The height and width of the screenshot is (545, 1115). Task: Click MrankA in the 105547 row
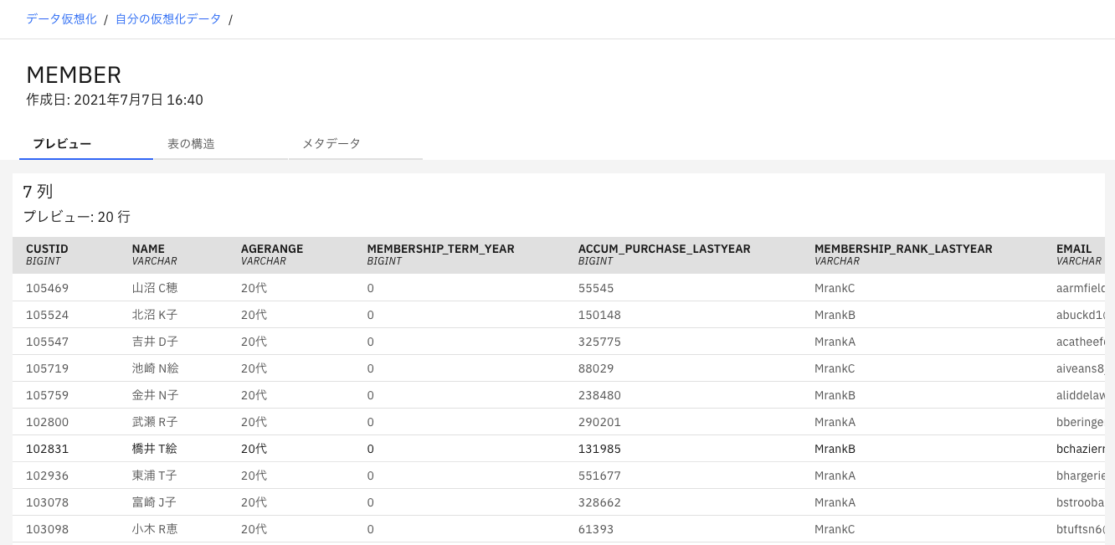pyautogui.click(x=835, y=342)
